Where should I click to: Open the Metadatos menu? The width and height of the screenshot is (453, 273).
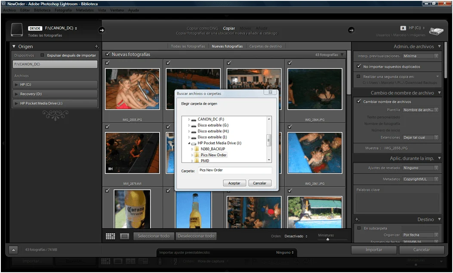[85, 10]
